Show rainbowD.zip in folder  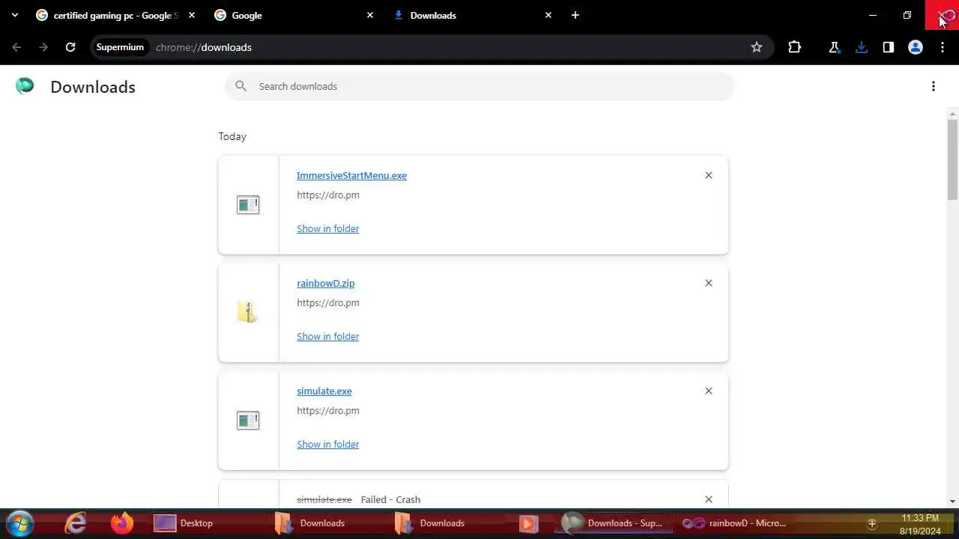328,336
